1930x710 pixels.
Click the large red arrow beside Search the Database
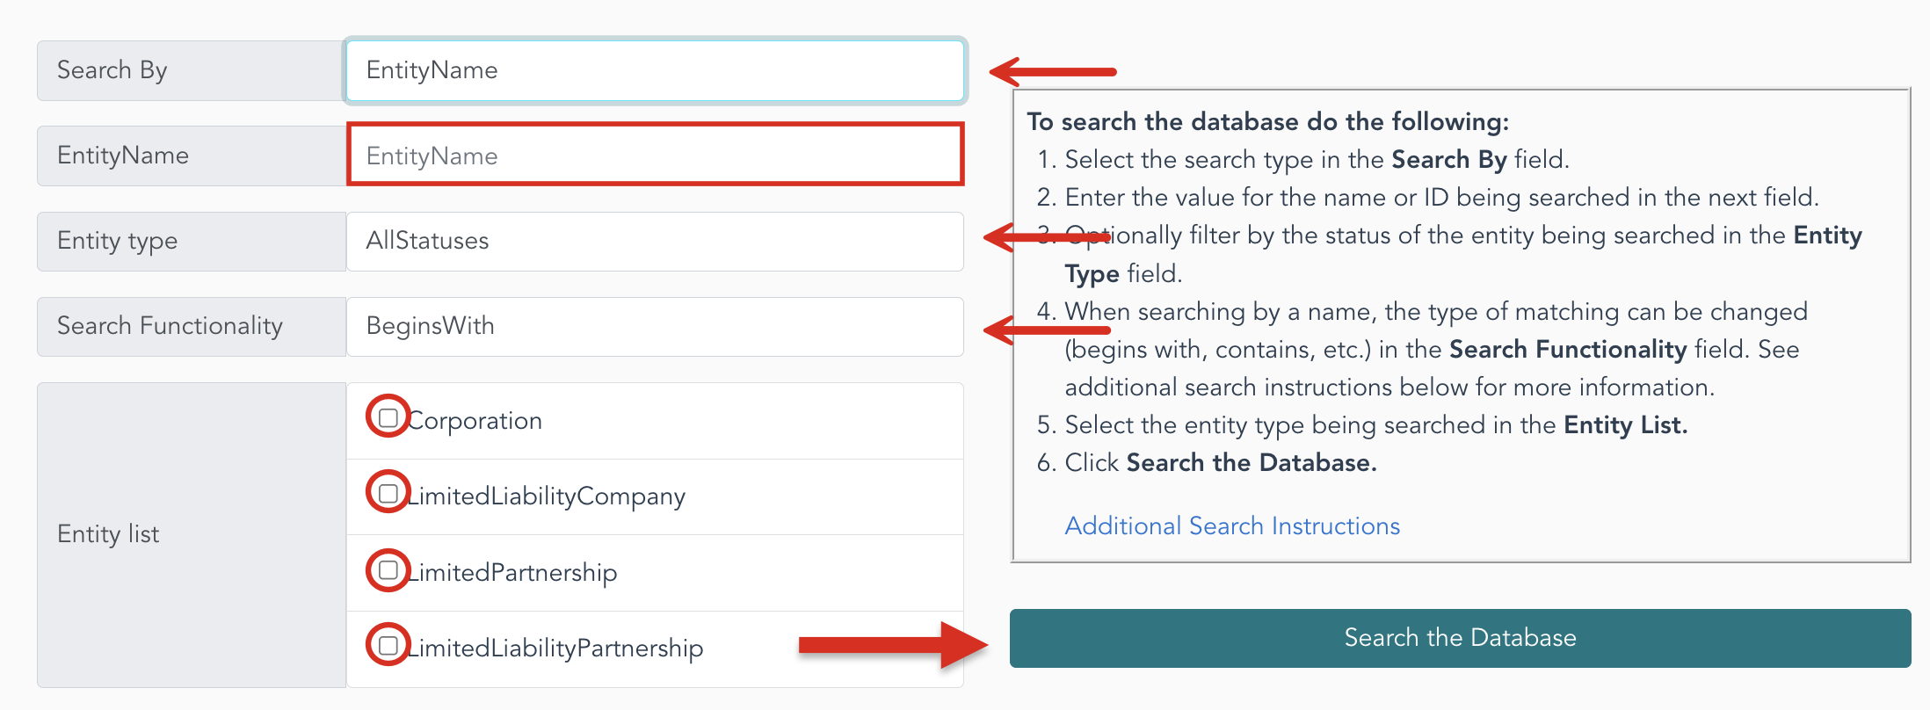[x=893, y=646]
